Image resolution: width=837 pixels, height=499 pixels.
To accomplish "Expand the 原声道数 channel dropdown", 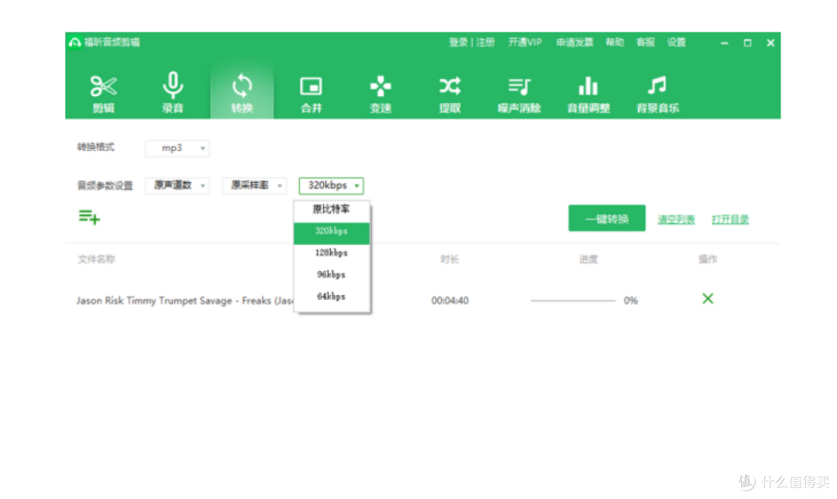I will click(177, 185).
